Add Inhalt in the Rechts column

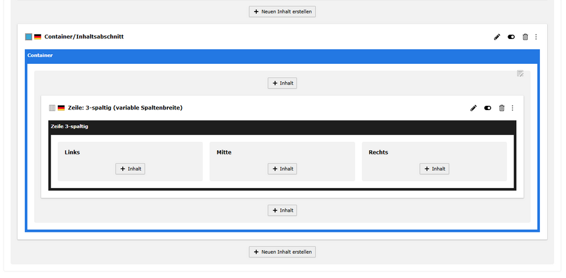click(435, 169)
